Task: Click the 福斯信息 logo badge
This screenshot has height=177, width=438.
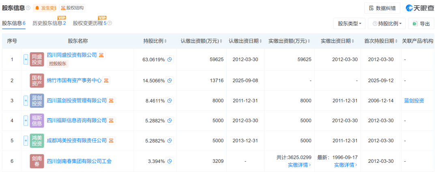Action: click(37, 121)
